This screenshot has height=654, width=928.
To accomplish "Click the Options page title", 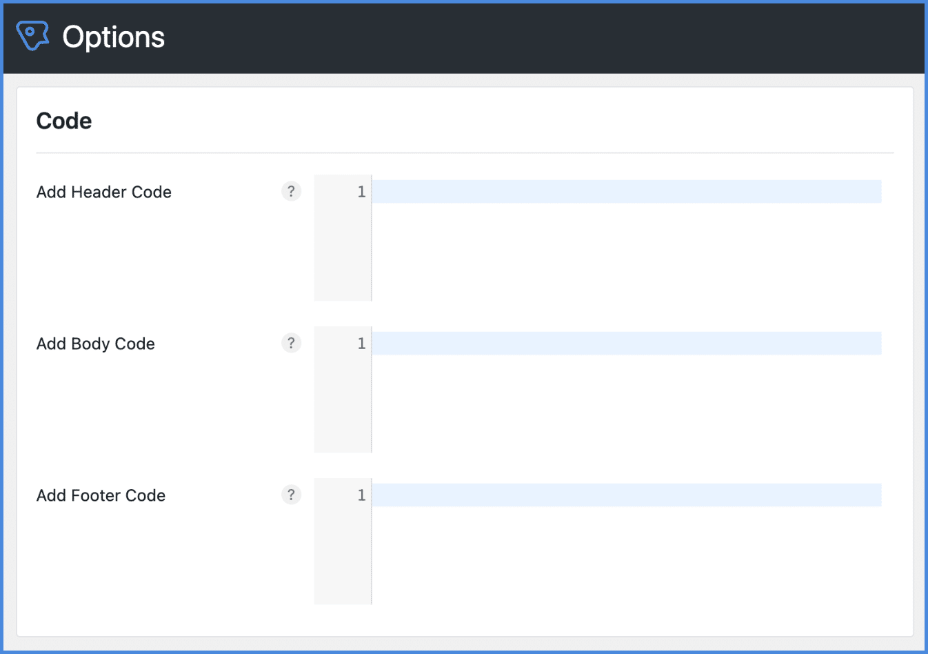I will pyautogui.click(x=113, y=37).
